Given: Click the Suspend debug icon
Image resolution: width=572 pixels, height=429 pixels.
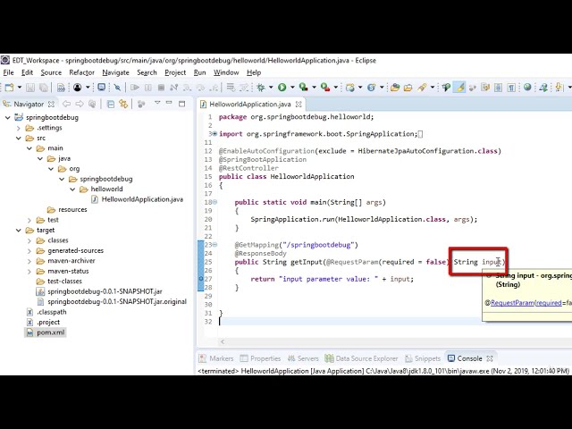Looking at the screenshot, I should [148, 88].
